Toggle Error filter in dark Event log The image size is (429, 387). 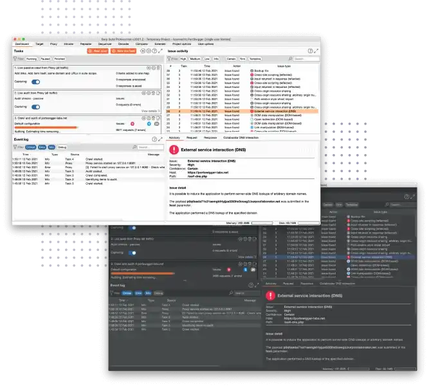138,293
